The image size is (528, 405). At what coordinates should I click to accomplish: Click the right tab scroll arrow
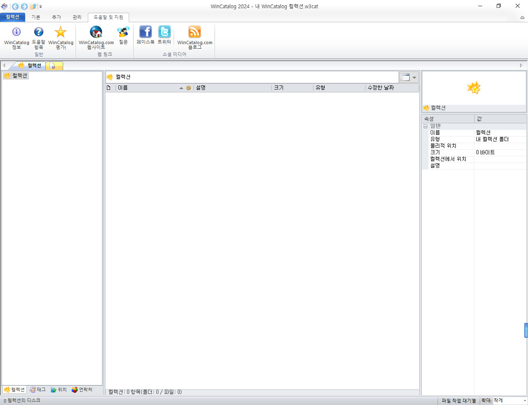521,66
